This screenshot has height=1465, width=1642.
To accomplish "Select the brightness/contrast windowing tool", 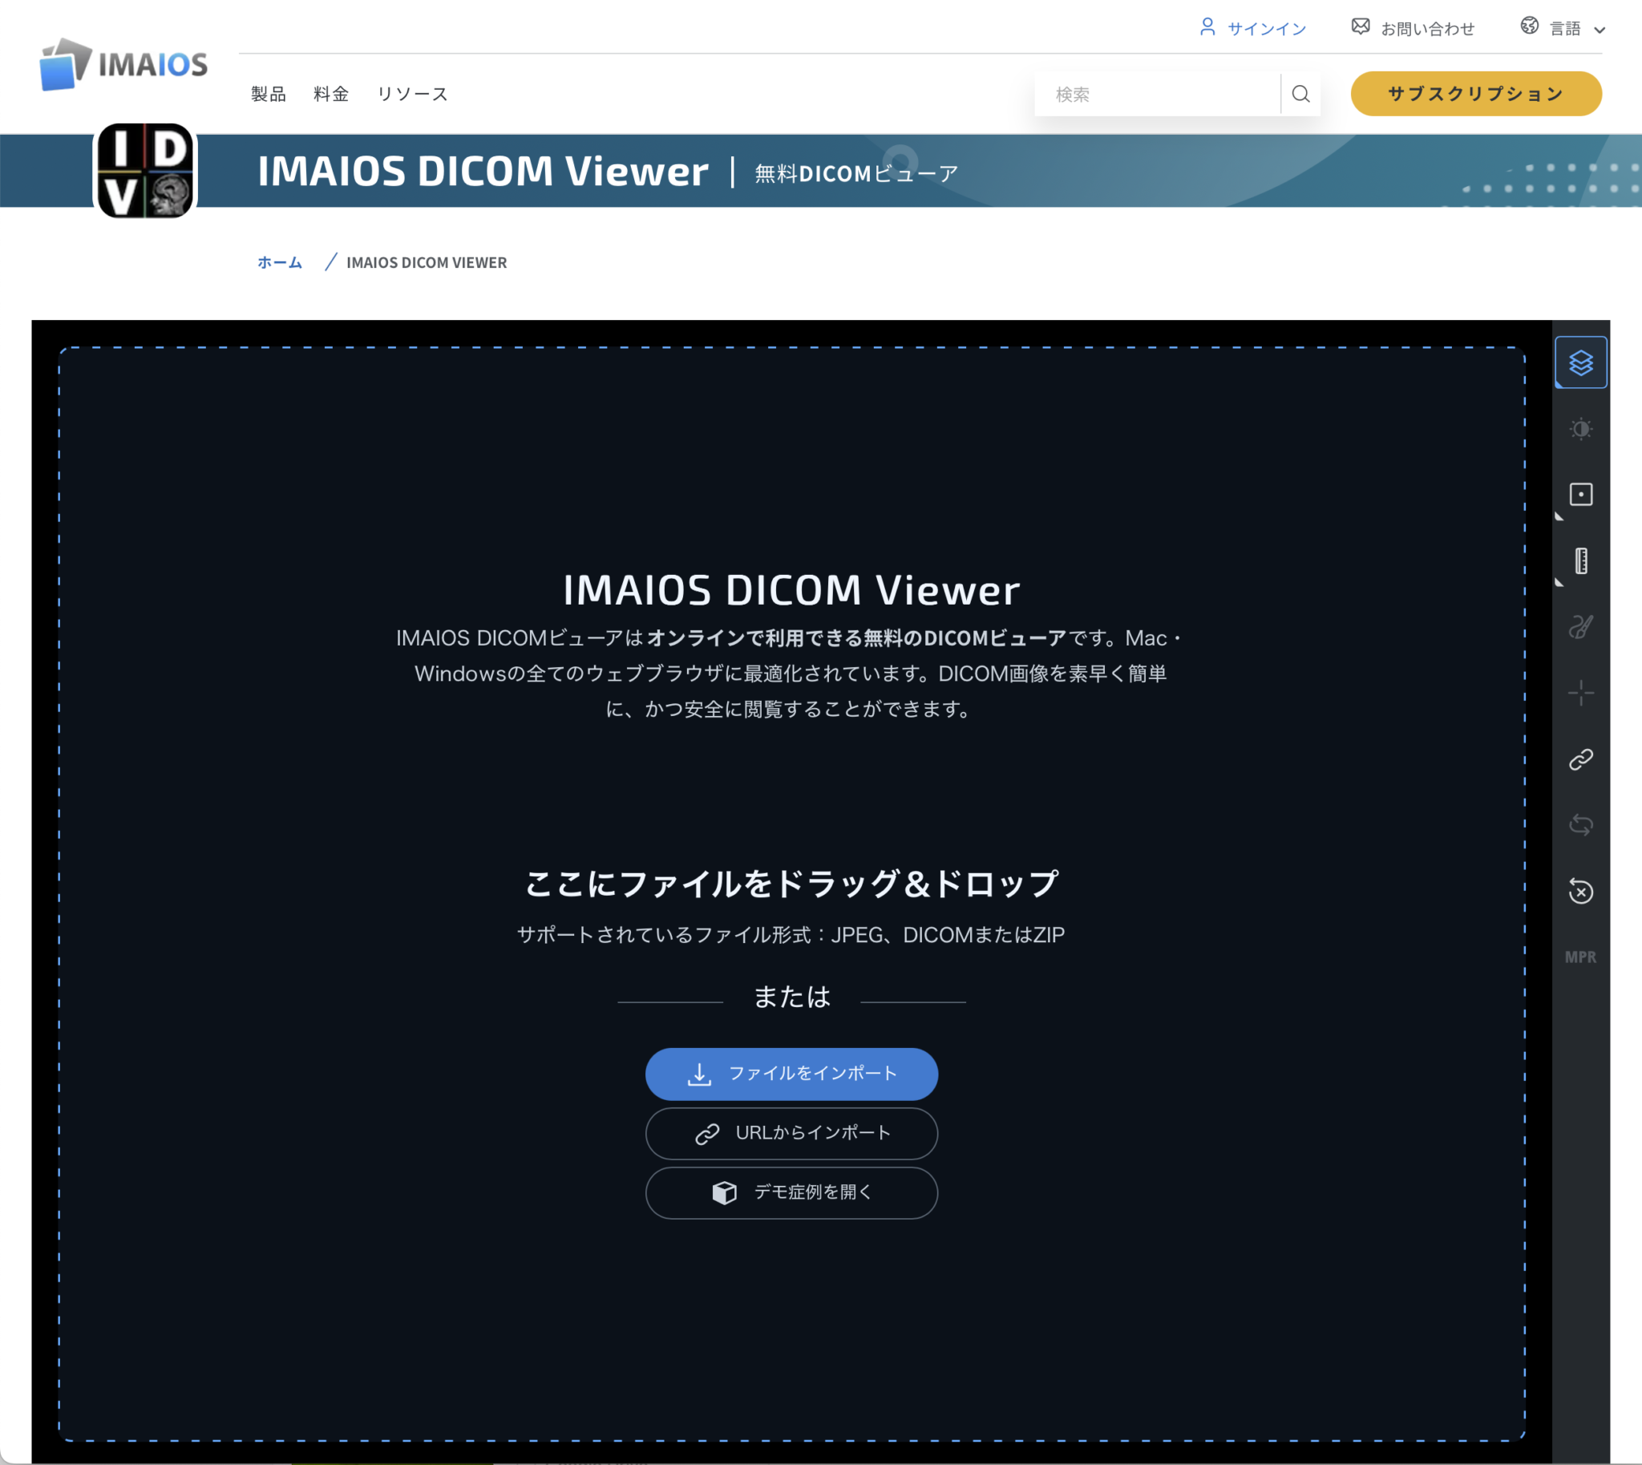I will click(1580, 429).
